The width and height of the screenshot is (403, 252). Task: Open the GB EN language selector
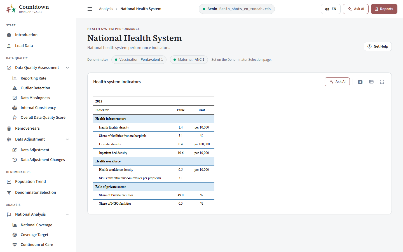331,9
